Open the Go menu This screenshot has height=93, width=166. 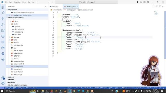(x=29, y=2)
